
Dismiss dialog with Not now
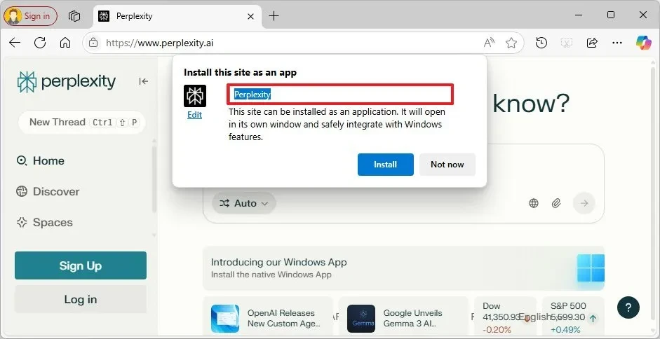point(447,165)
